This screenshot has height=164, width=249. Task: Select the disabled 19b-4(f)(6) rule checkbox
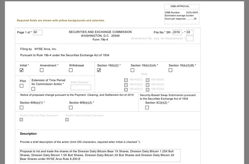[147, 90]
